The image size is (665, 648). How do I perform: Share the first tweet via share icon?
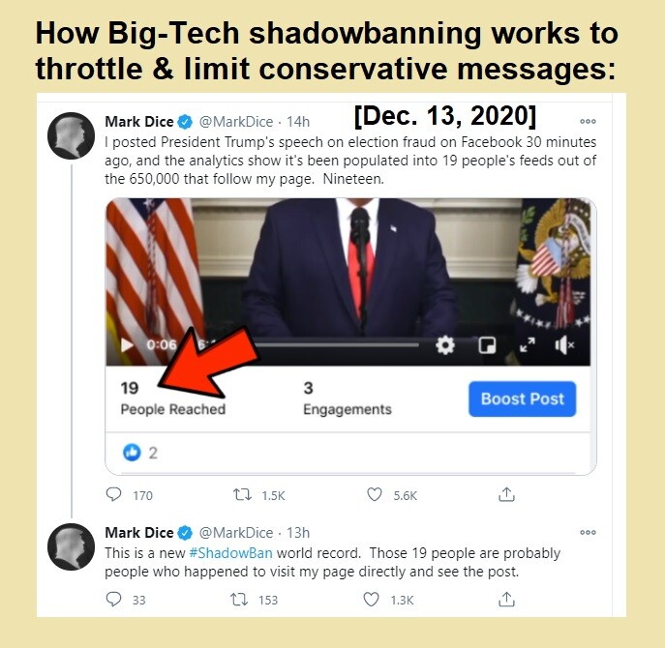point(506,494)
